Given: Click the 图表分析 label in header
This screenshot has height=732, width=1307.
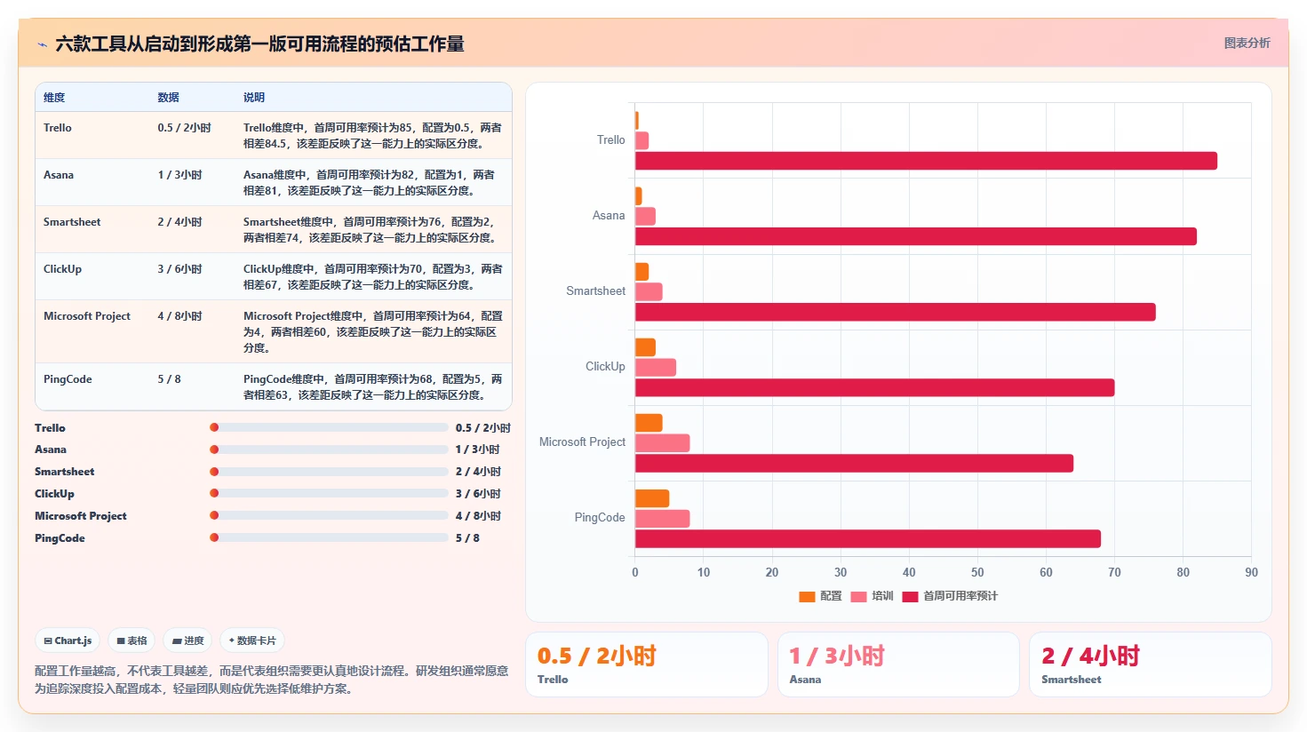Looking at the screenshot, I should tap(1247, 43).
